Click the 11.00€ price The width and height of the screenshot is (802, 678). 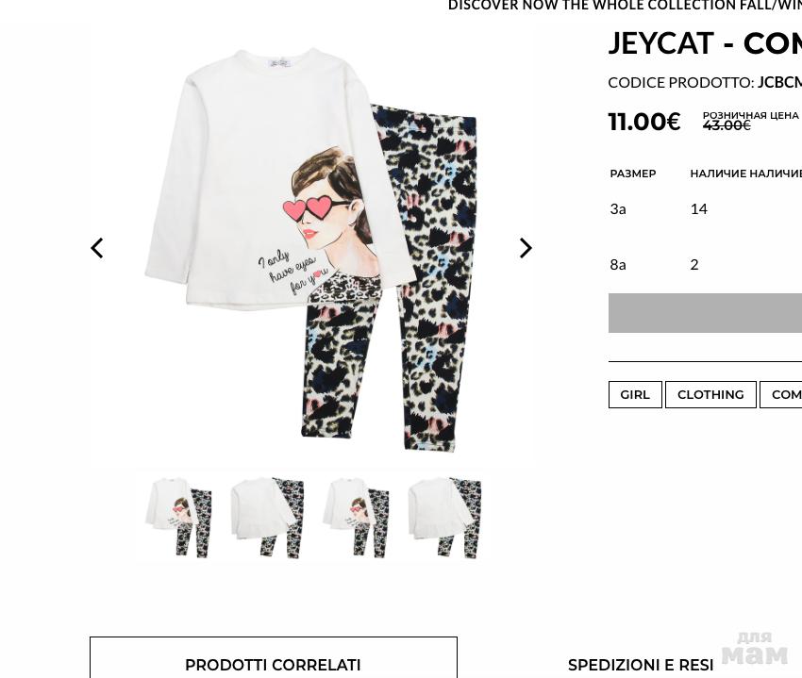[x=644, y=122]
